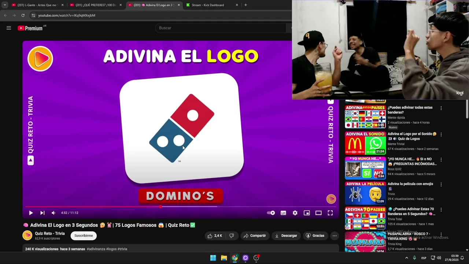The height and width of the screenshot is (264, 469).
Task: Open the taskbar microphone tray icon
Action: (414, 258)
